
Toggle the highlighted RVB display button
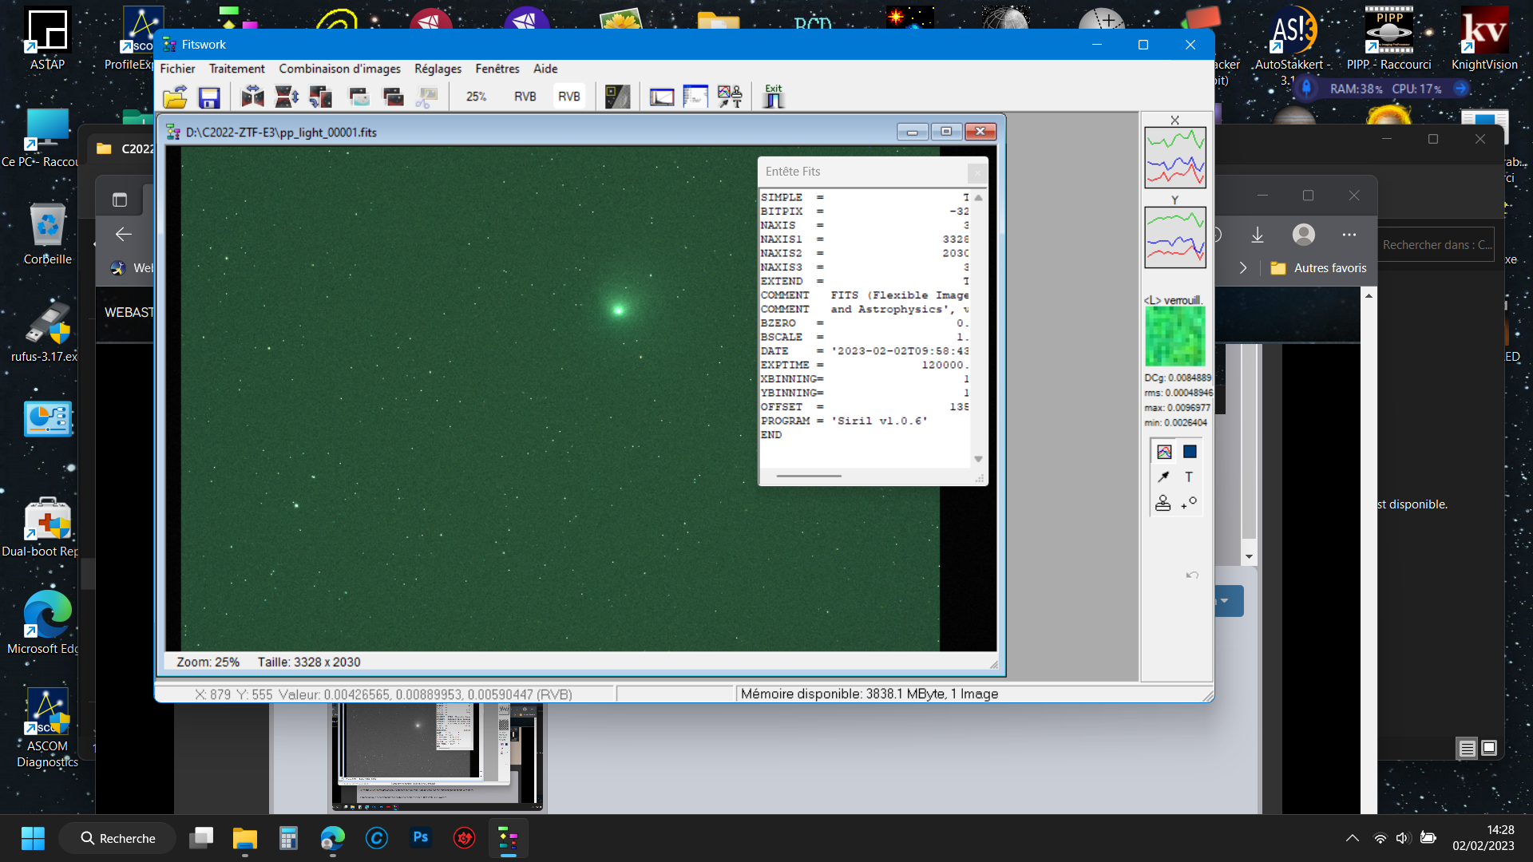[569, 97]
